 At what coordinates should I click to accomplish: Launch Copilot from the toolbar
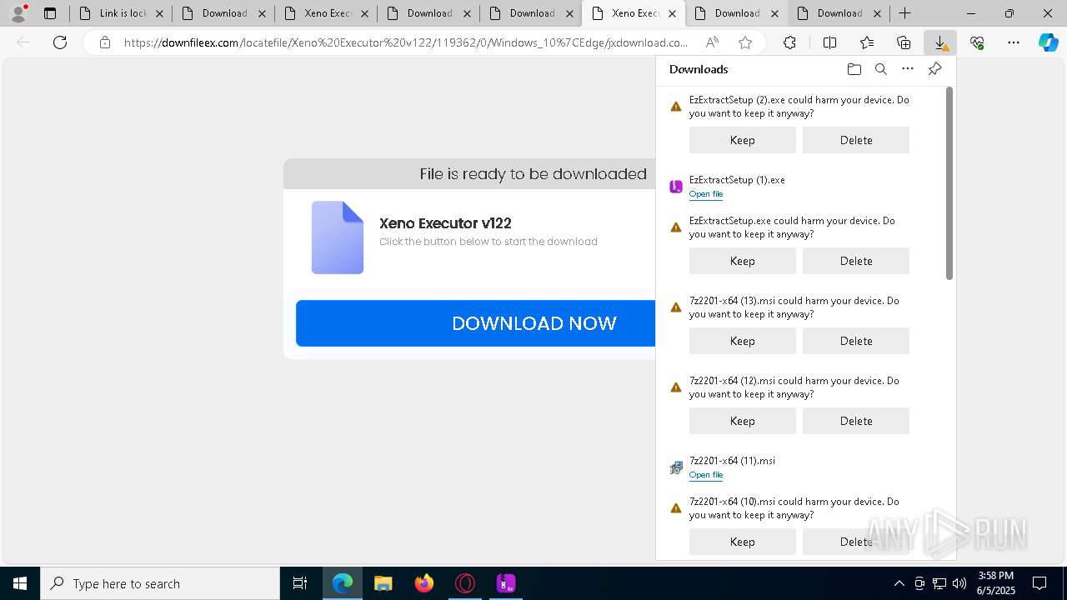(x=1048, y=42)
